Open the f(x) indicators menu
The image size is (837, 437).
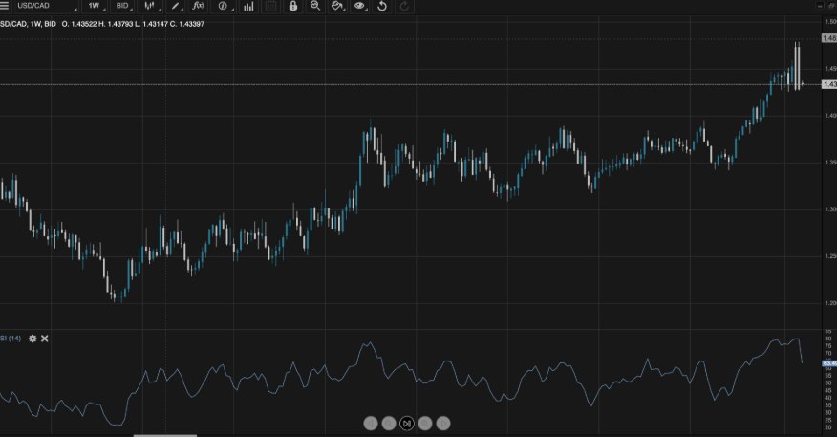click(199, 6)
